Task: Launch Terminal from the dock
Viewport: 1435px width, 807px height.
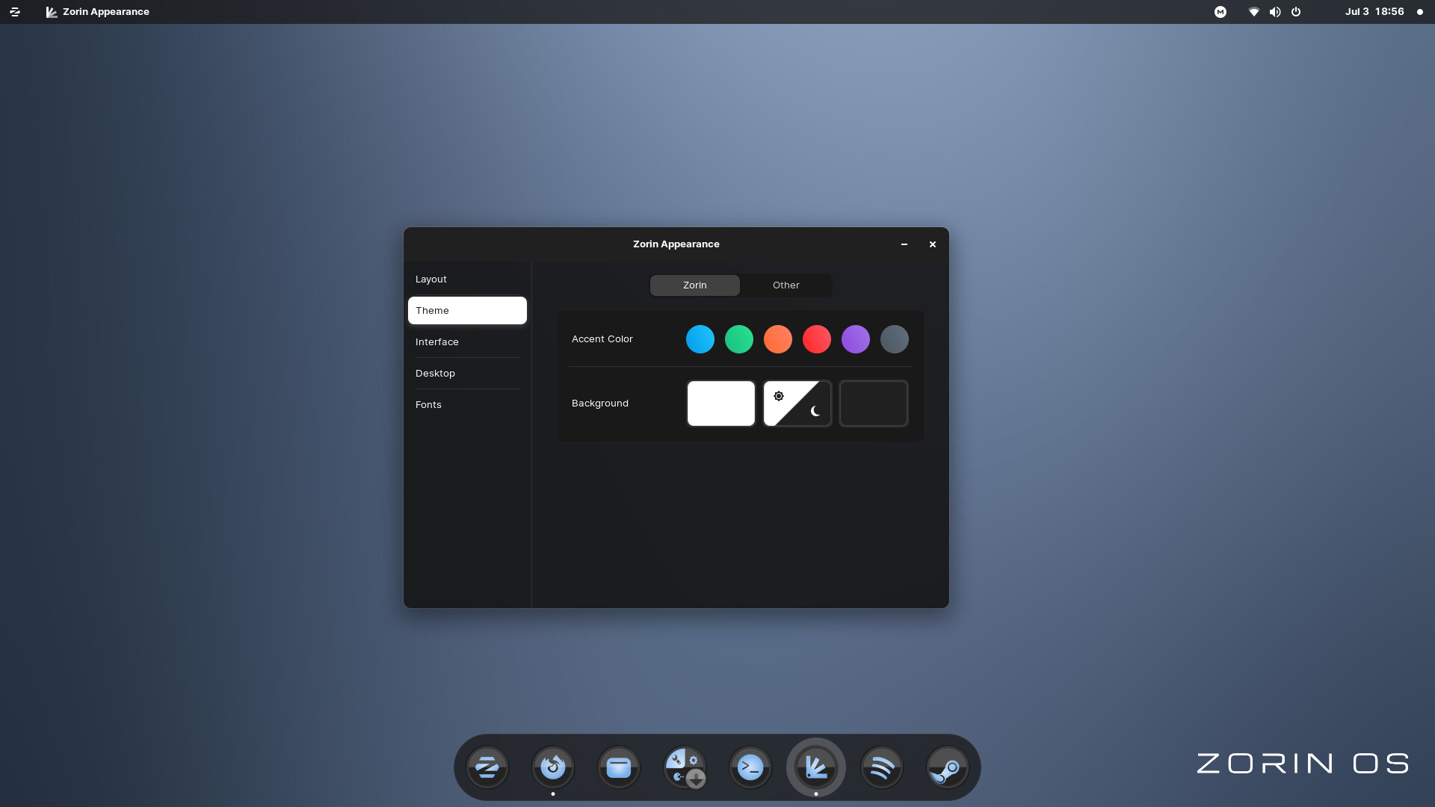Action: tap(750, 767)
